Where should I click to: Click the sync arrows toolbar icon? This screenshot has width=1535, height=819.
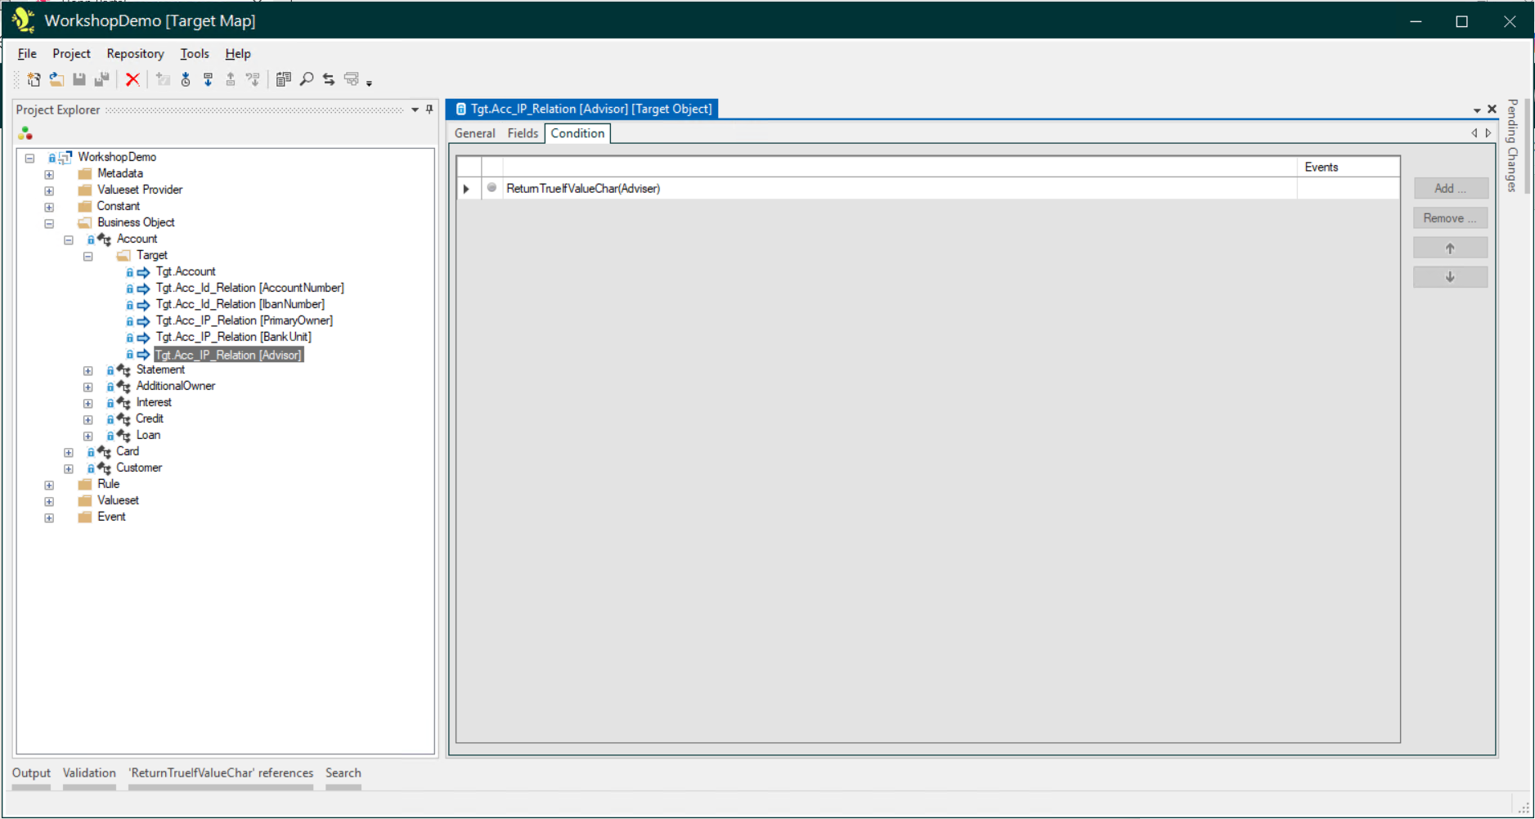click(328, 78)
